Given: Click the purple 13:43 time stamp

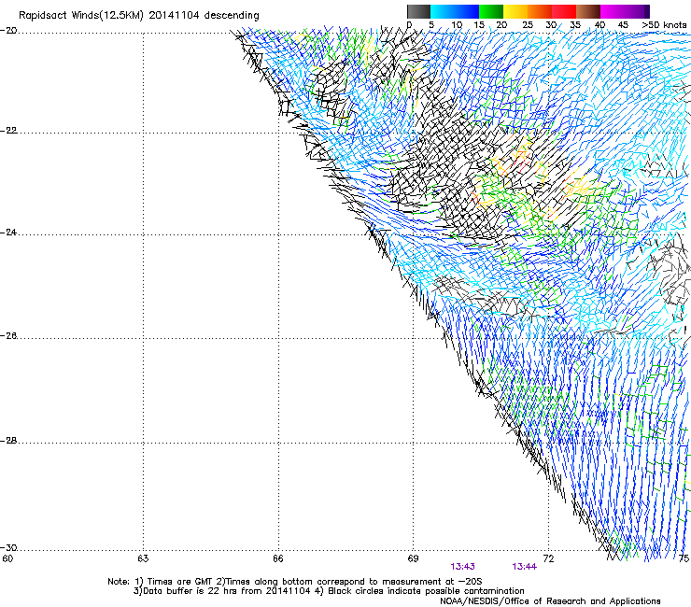Looking at the screenshot, I should (463, 567).
